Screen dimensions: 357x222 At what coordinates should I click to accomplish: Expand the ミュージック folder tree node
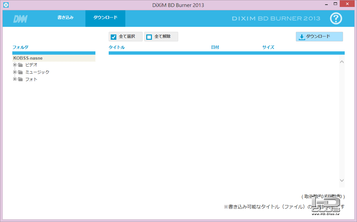(x=15, y=72)
